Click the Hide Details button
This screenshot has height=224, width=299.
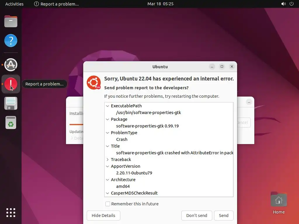click(103, 216)
